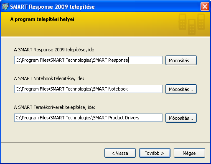Click the window title 'SMART Response 2009 telepítése'
This screenshot has height=164, width=211.
tap(52, 7)
